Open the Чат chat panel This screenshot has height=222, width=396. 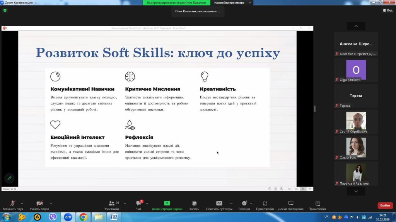138,203
